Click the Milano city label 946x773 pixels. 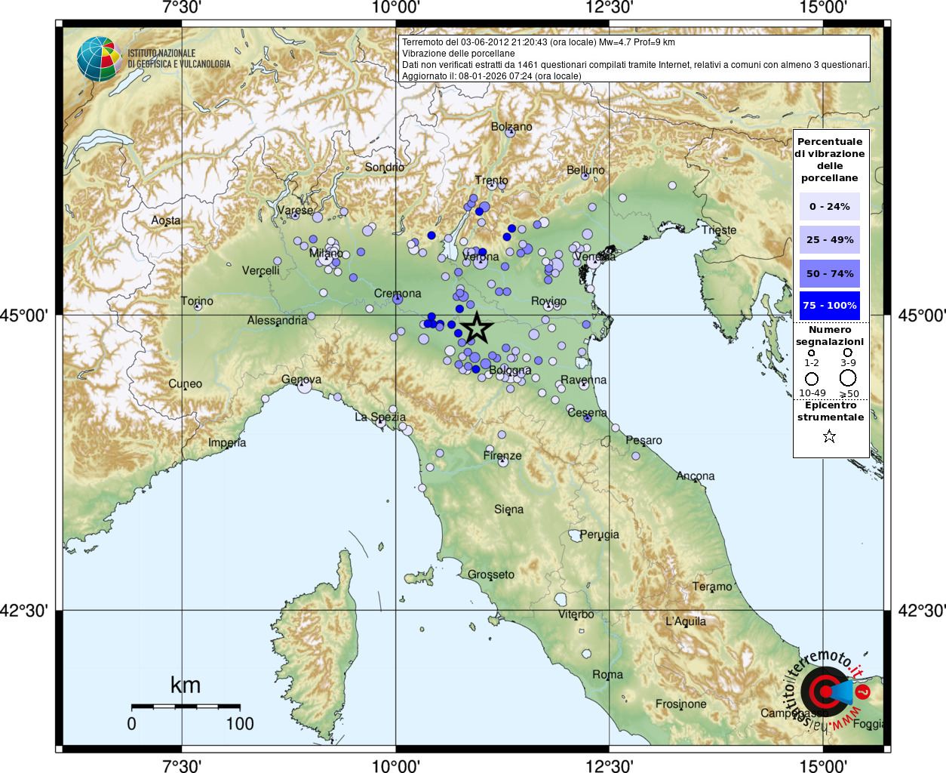(x=326, y=253)
